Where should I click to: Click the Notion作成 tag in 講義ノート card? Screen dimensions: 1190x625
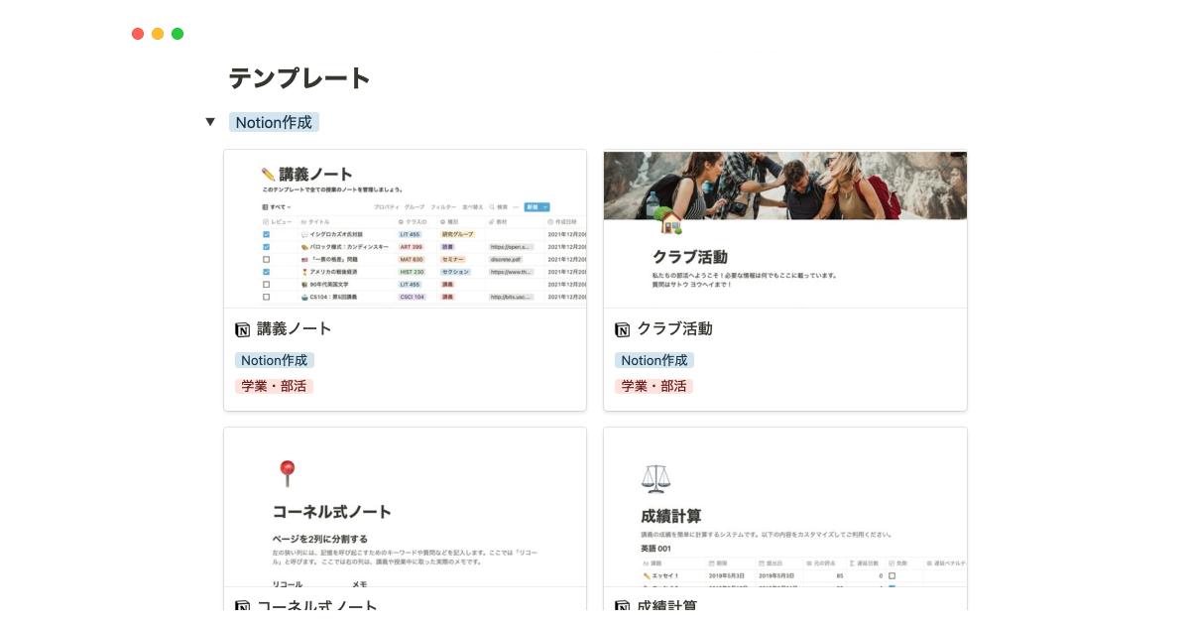pos(275,360)
